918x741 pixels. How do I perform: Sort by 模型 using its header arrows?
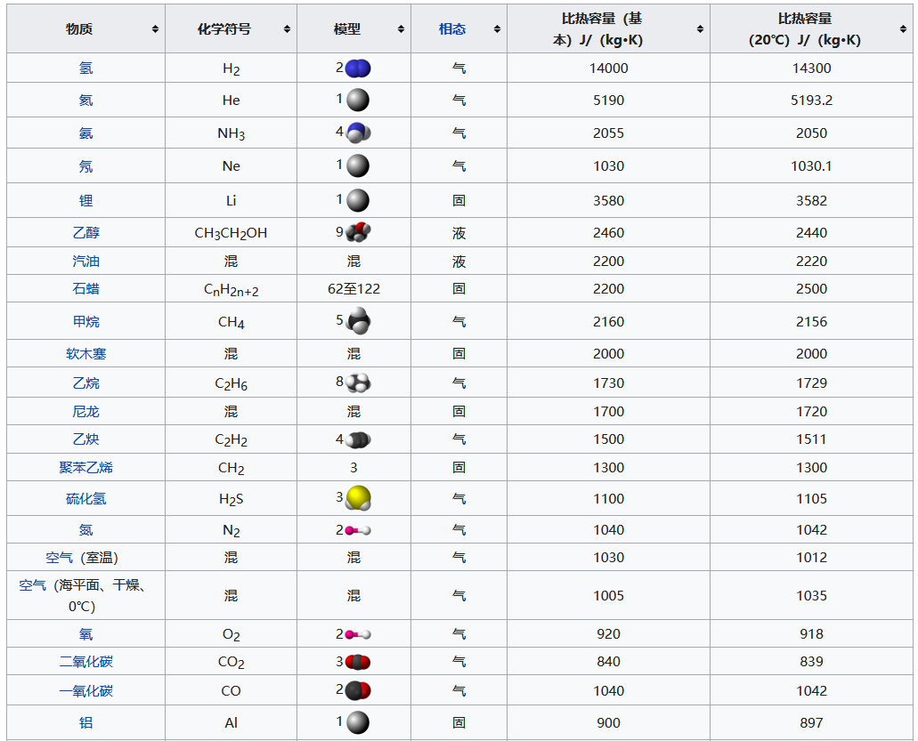click(401, 28)
